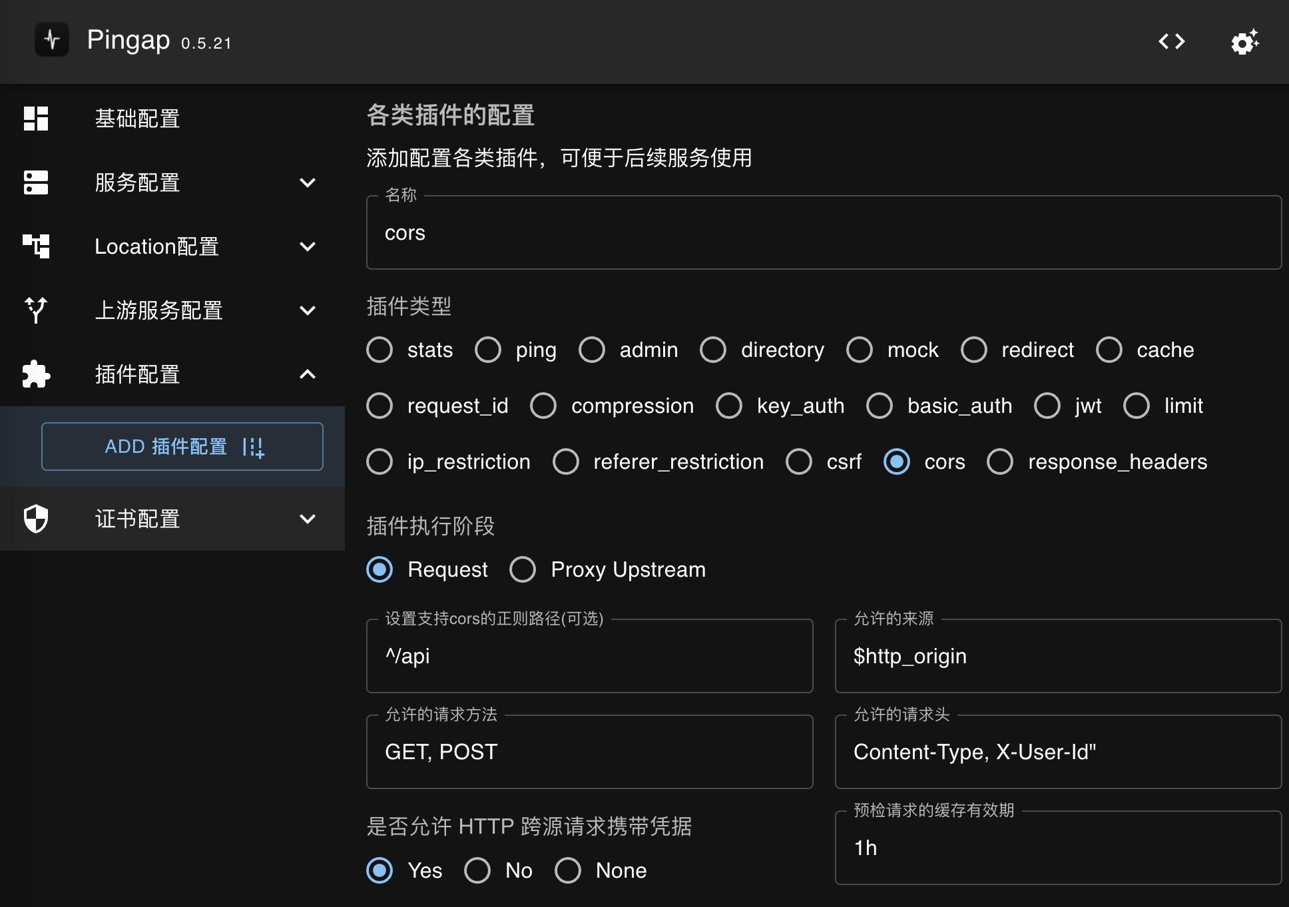Click the heading 各类插件的配置

coord(451,115)
